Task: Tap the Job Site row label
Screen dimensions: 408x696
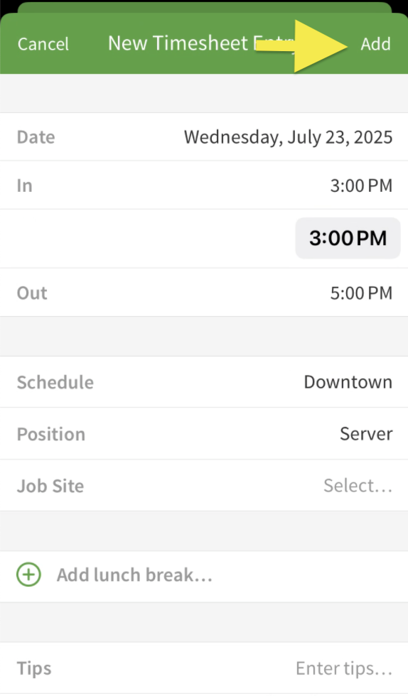Action: click(x=50, y=486)
